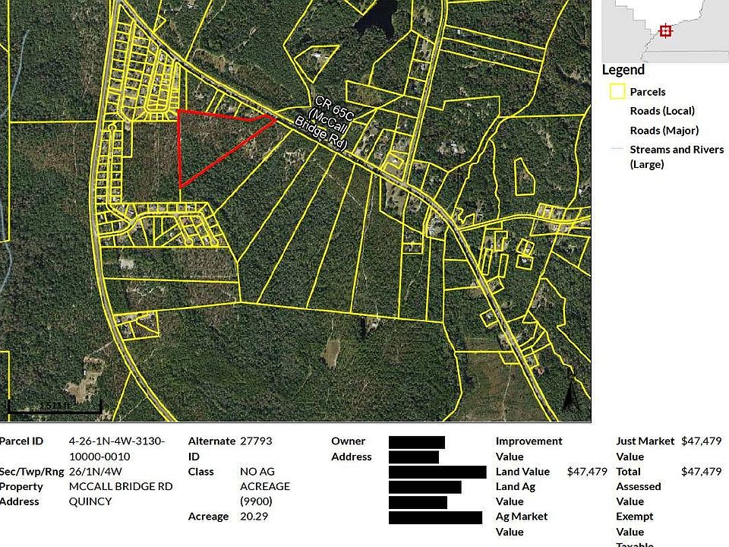Click the 'Streams and Rivers (Large)' legend label
Screen dimensions: 729x547
(x=677, y=157)
